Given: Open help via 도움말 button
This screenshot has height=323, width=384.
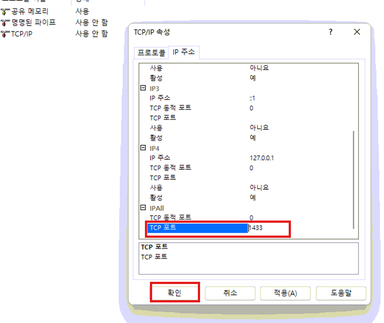Looking at the screenshot, I should pyautogui.click(x=341, y=293).
